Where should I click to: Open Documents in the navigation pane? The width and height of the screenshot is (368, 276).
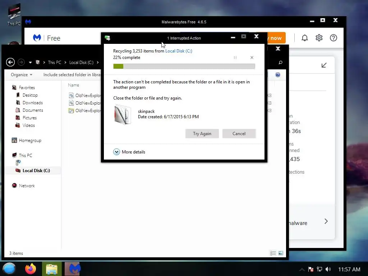pyautogui.click(x=29, y=110)
